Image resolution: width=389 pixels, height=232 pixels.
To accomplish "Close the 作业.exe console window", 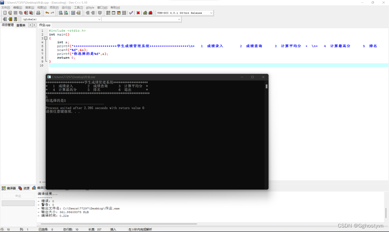I will [263, 77].
